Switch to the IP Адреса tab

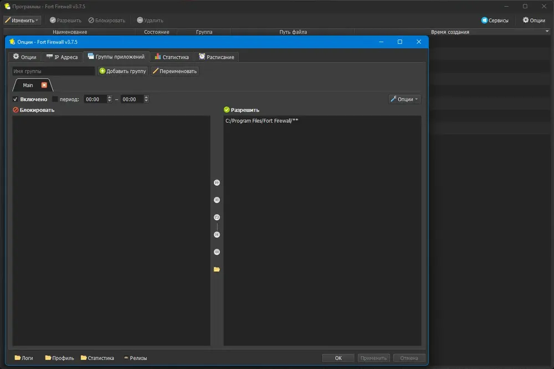[62, 57]
